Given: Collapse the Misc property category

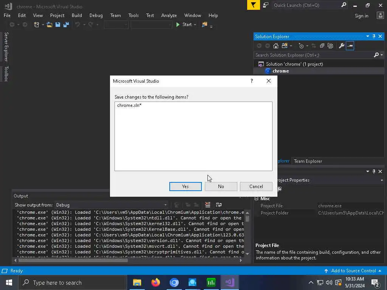Looking at the screenshot, I should tap(257, 199).
